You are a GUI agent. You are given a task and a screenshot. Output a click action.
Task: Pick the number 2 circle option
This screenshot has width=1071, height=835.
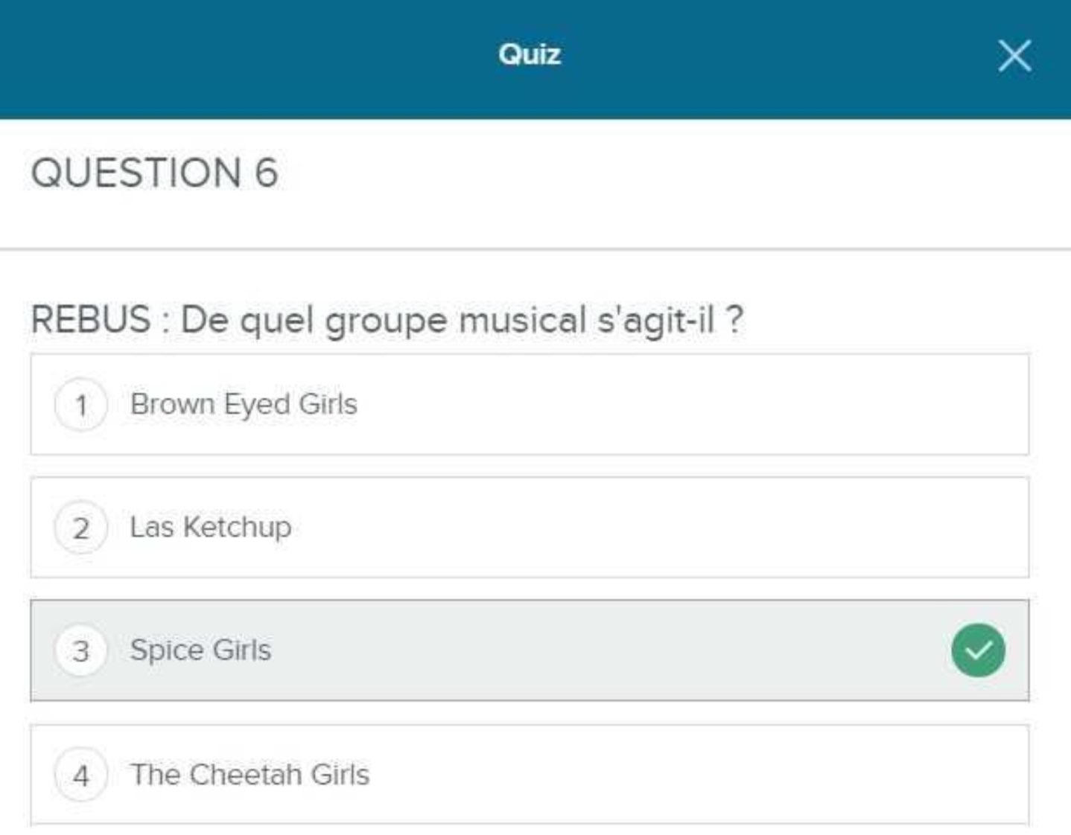point(81,528)
